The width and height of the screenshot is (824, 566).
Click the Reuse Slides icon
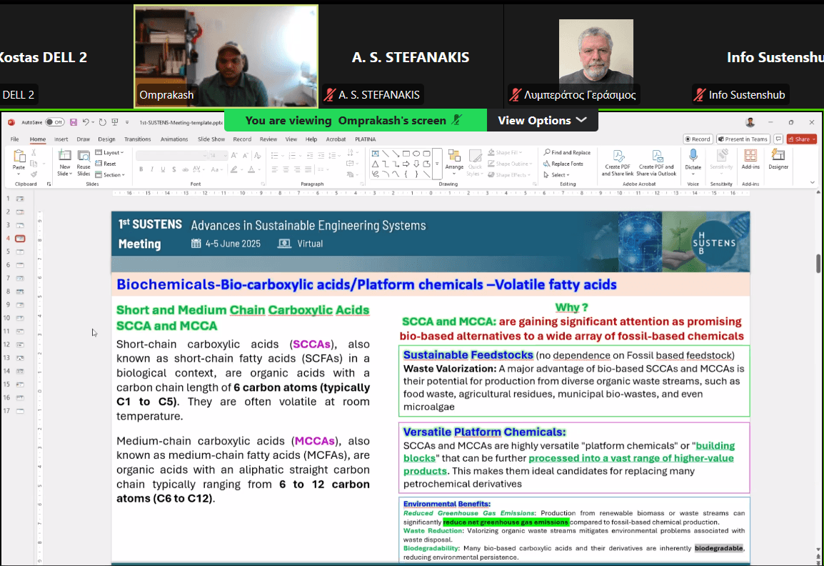(x=84, y=157)
